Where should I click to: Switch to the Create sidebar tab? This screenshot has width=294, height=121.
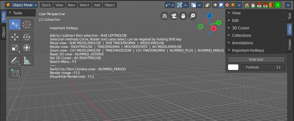pos(290,44)
